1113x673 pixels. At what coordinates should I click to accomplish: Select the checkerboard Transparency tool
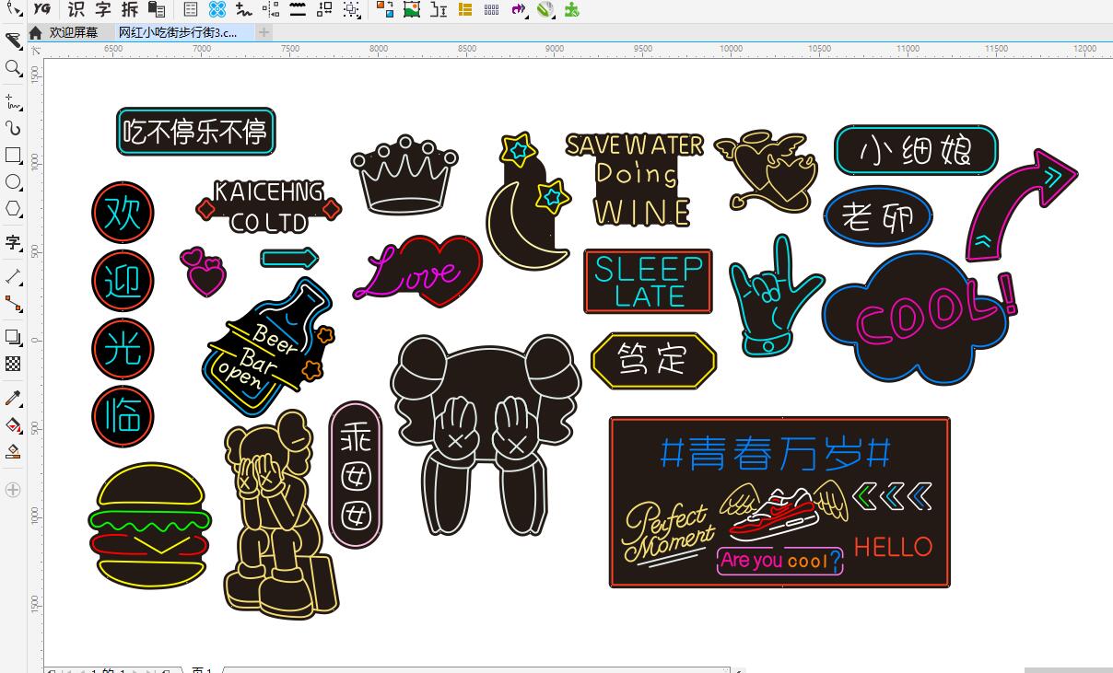(13, 364)
